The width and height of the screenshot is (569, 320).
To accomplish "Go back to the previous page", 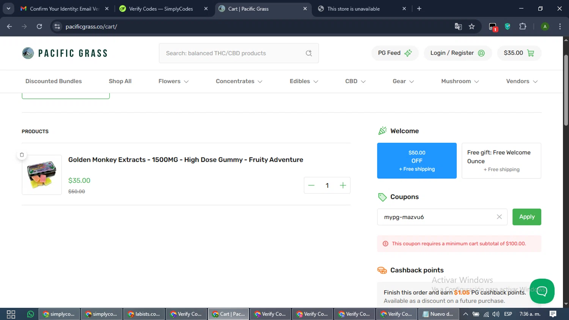I will (9, 27).
